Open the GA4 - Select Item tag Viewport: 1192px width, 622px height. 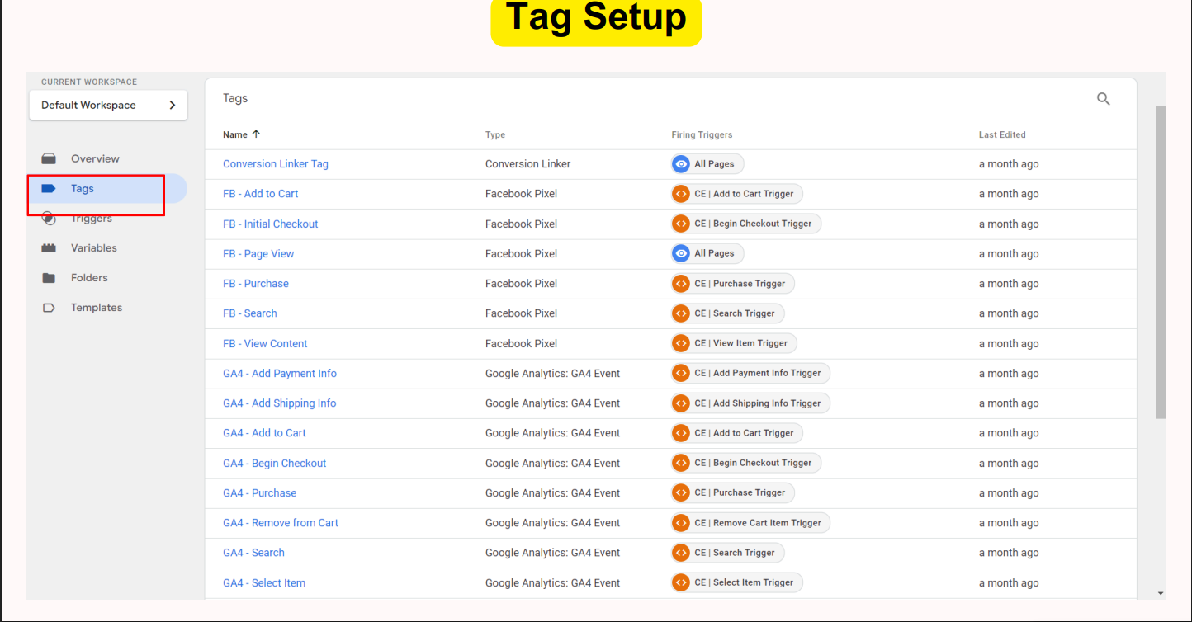tap(264, 582)
